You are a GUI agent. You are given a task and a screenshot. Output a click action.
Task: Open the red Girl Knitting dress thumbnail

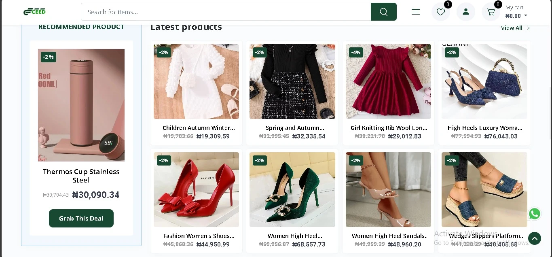tap(388, 81)
